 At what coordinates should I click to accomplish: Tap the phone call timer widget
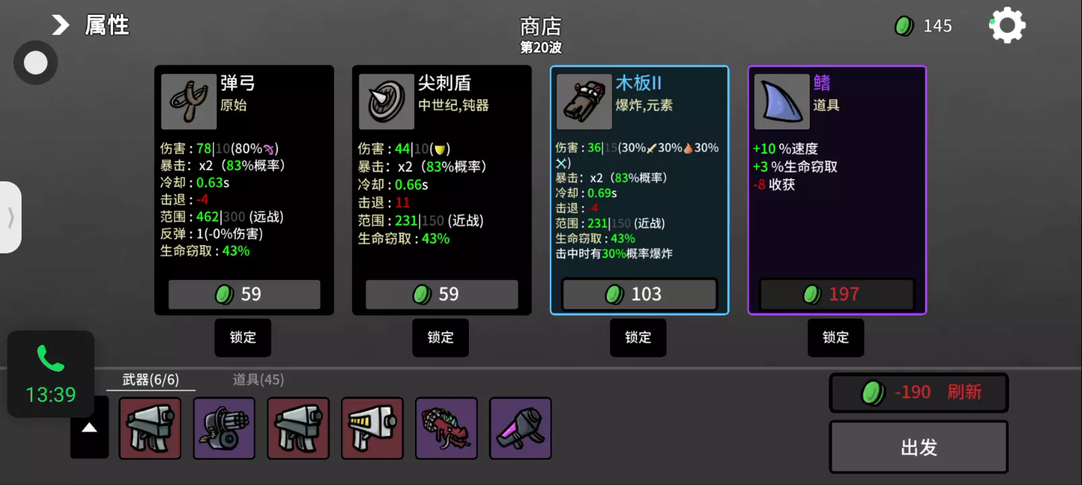pyautogui.click(x=51, y=375)
